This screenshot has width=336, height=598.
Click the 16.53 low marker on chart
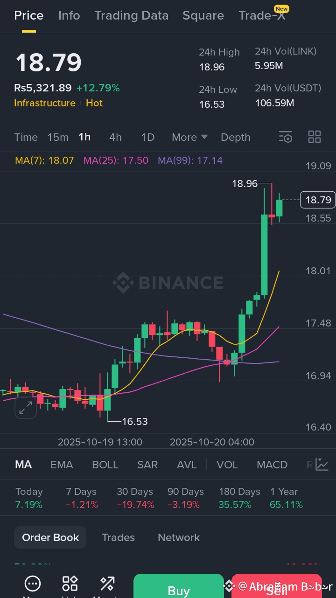(x=135, y=422)
